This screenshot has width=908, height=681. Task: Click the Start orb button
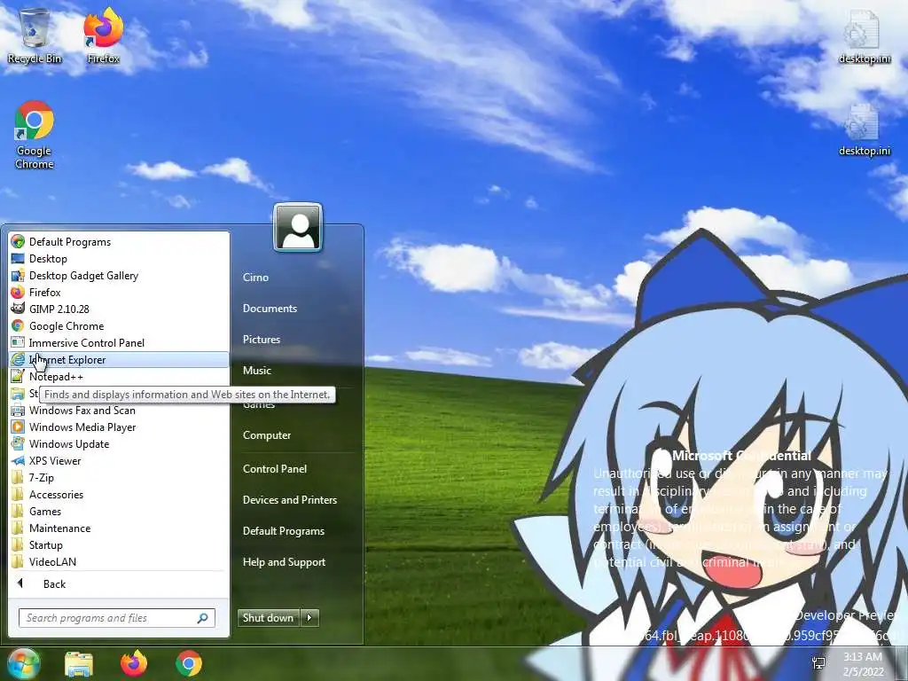(x=23, y=663)
